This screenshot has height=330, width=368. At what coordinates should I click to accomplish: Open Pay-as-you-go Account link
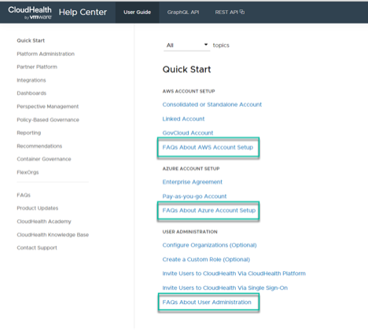click(x=194, y=196)
